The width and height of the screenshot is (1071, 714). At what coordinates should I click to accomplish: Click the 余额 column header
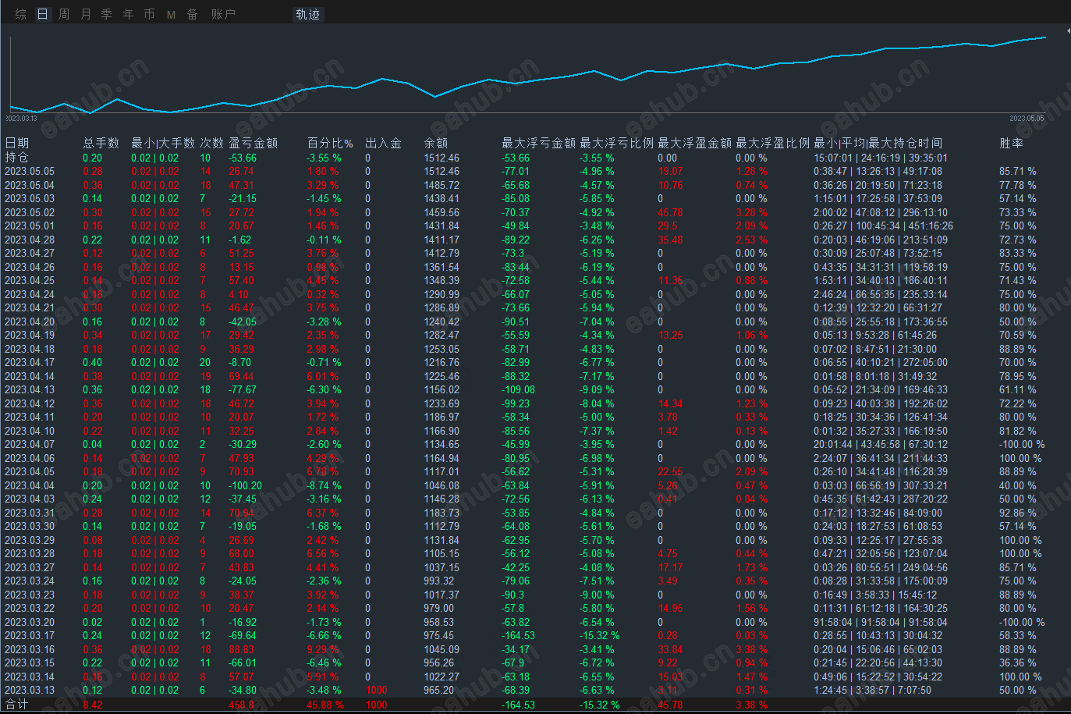pyautogui.click(x=435, y=143)
